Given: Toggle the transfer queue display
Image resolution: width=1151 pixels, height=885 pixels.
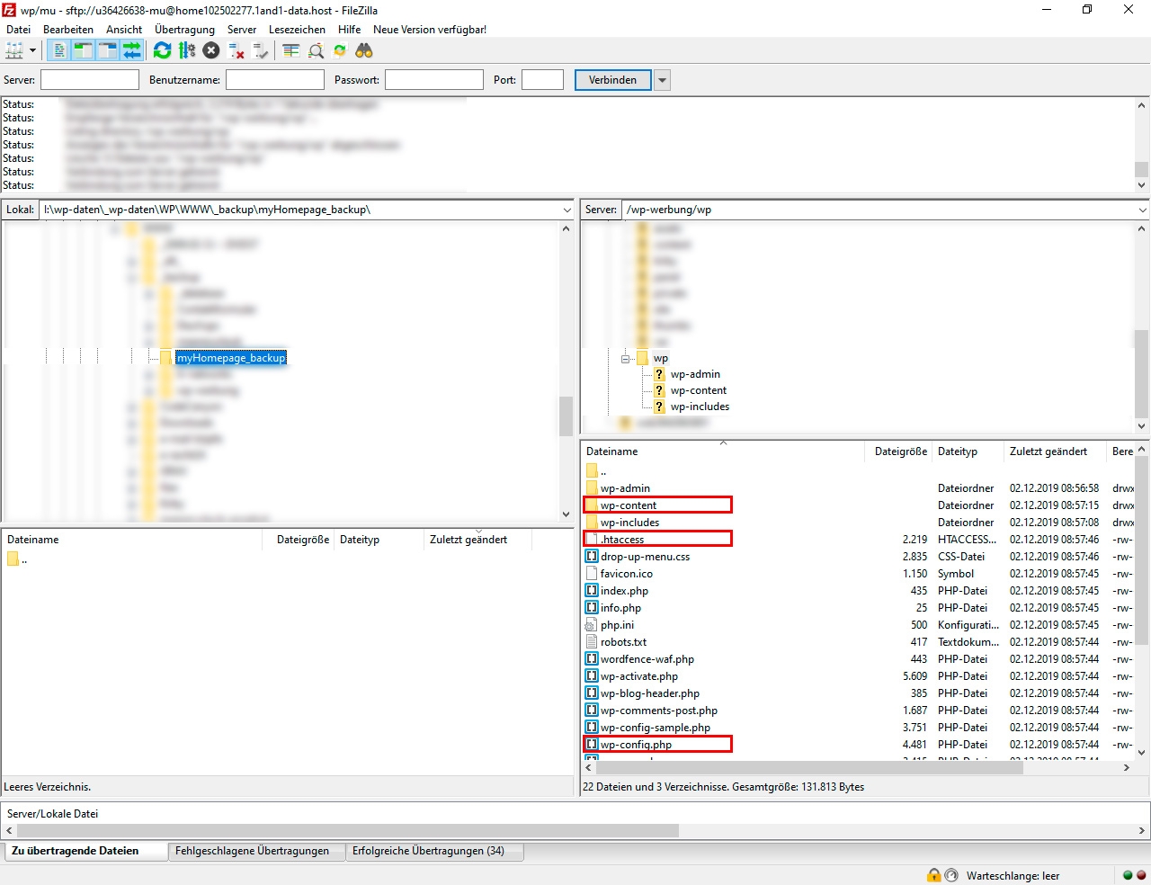Looking at the screenshot, I should 132,51.
